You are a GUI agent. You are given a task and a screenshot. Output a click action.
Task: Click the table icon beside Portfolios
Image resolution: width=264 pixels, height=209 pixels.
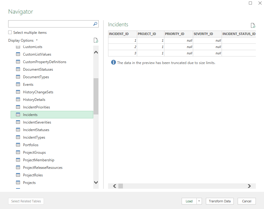[x=18, y=145]
